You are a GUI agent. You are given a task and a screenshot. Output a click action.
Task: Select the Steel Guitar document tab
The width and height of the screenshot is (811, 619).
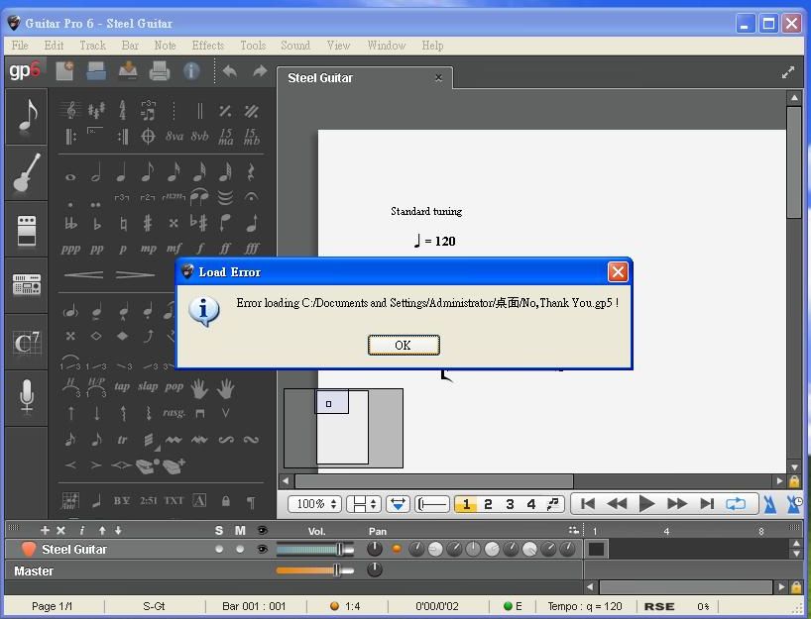(365, 78)
